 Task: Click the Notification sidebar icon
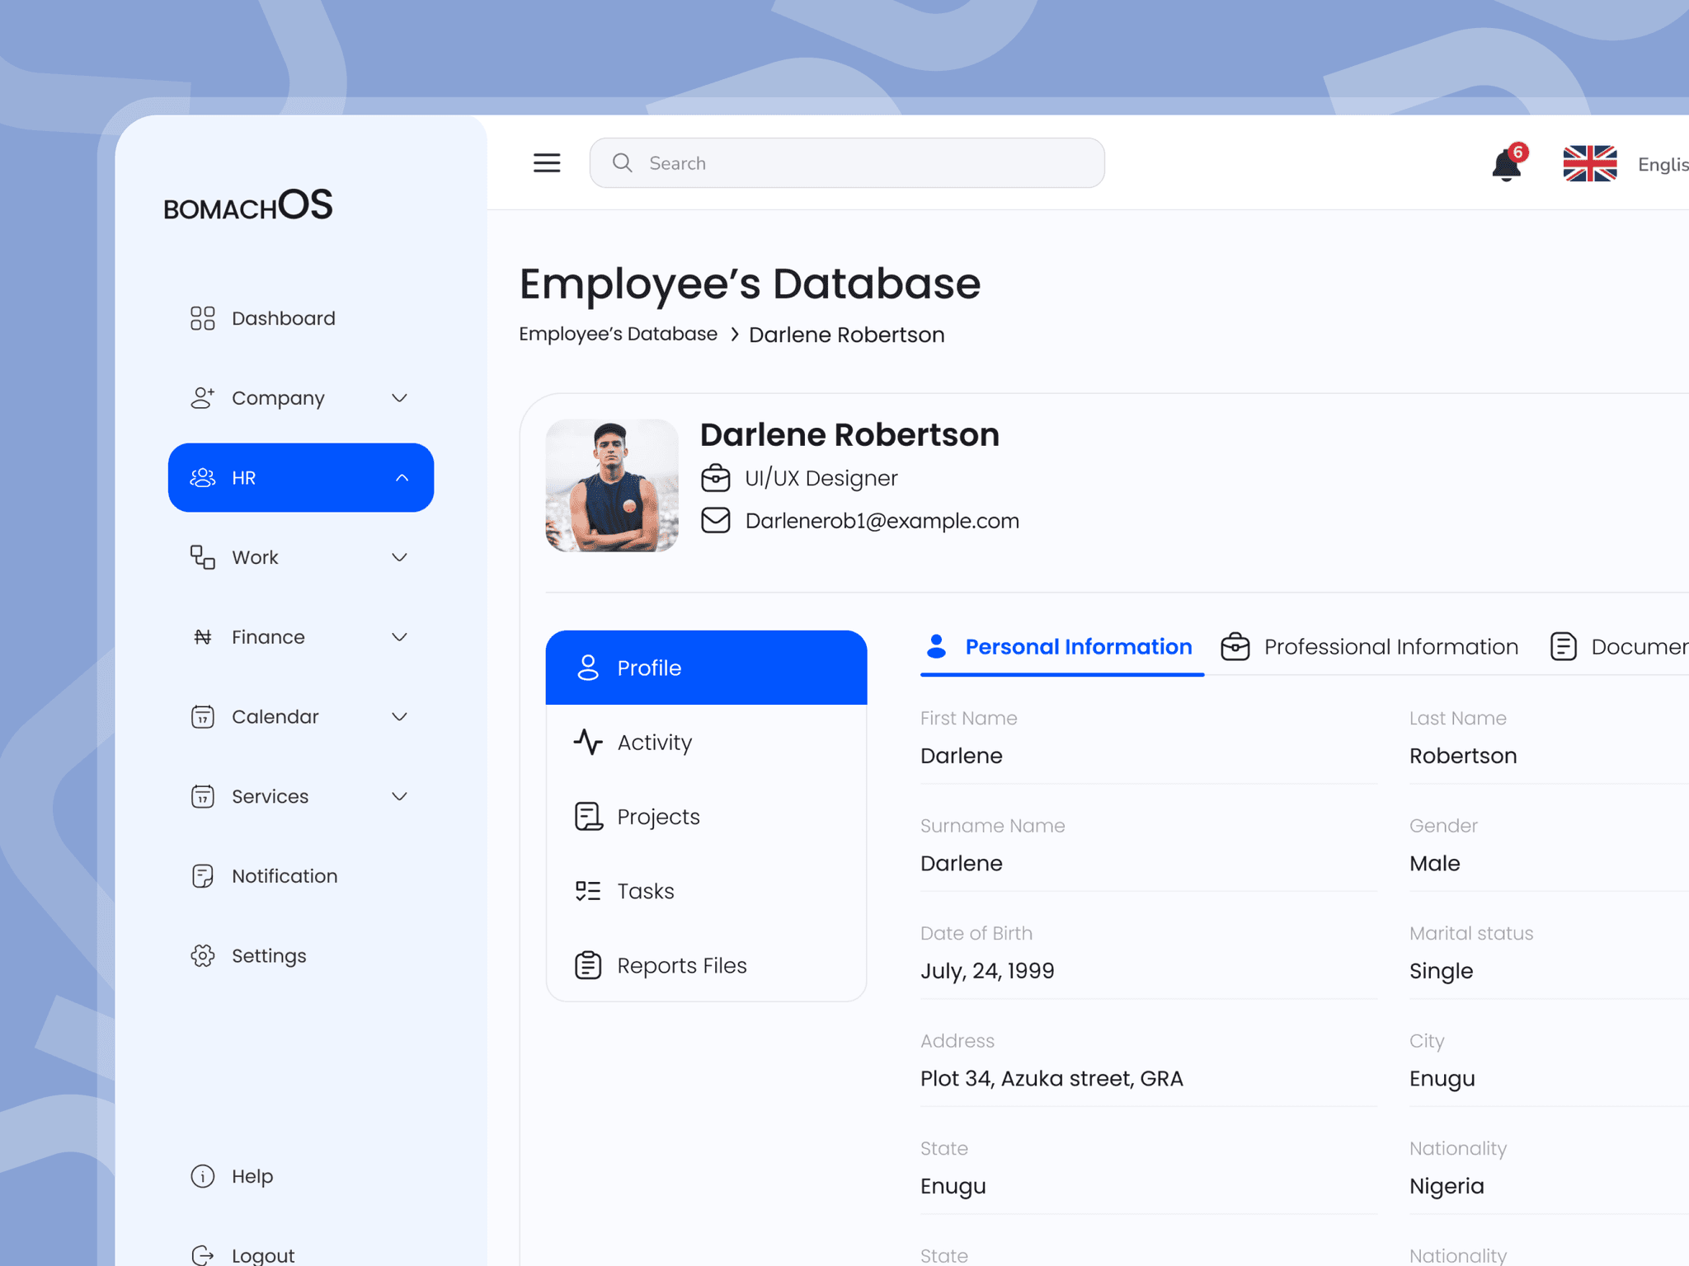[x=202, y=876]
